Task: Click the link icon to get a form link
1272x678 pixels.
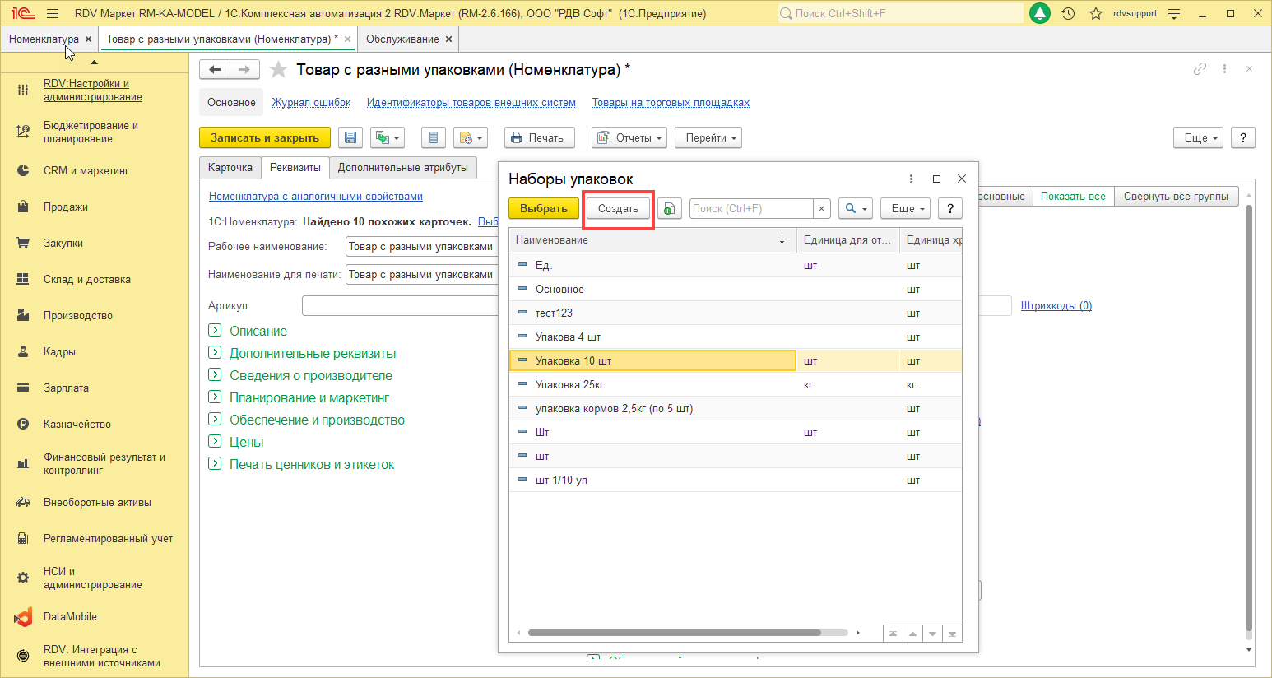Action: [x=1200, y=69]
